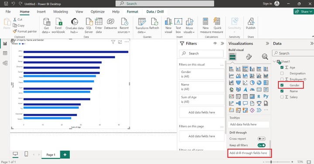The width and height of the screenshot is (314, 164).
Task: Switch to the Data / Drill tab
Action: 155,12
